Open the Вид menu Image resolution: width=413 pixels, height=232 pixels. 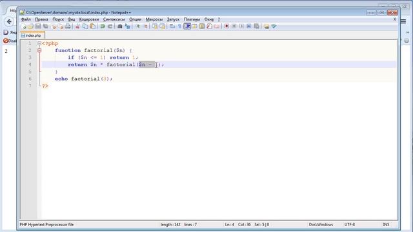click(x=72, y=19)
